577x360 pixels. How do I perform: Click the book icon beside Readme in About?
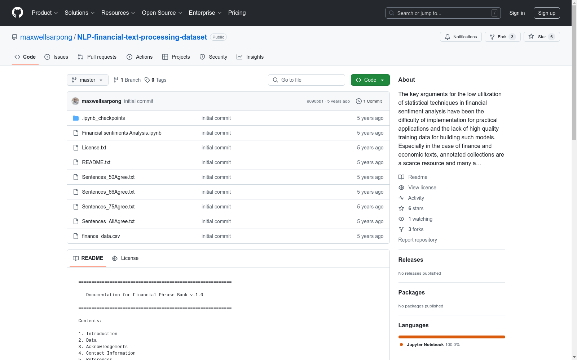(401, 177)
